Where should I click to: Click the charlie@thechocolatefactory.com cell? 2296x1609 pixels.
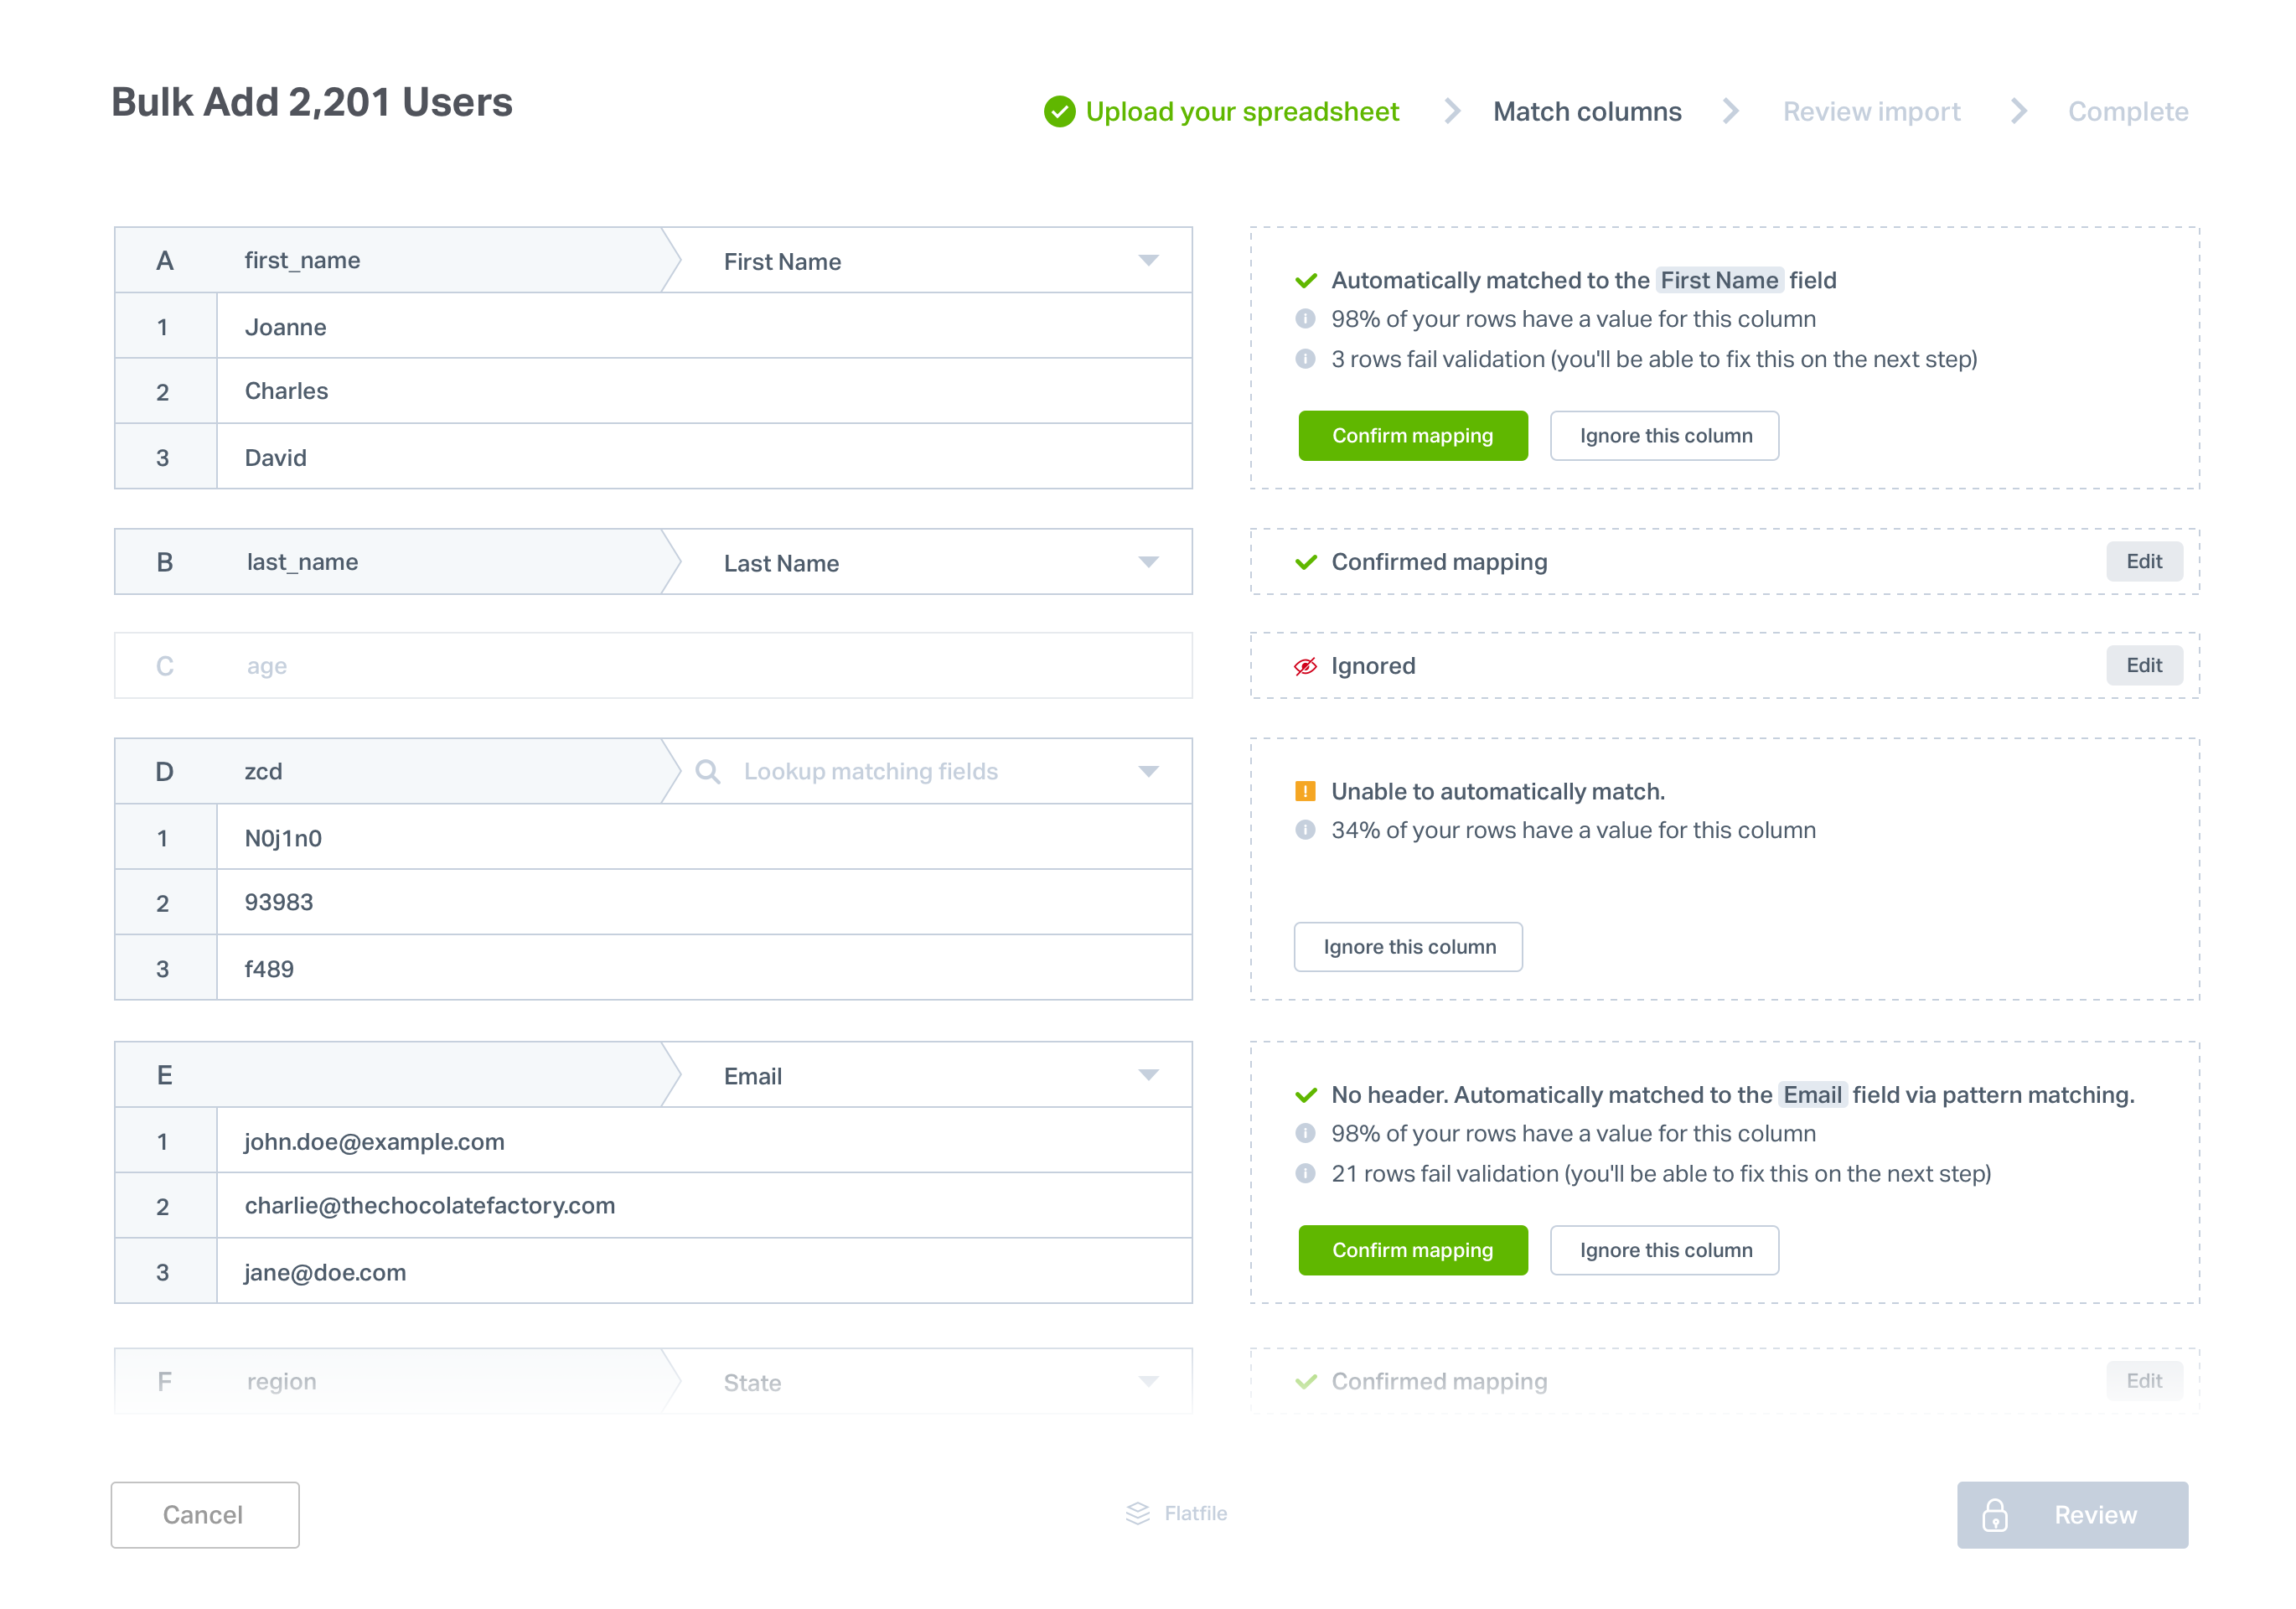703,1206
